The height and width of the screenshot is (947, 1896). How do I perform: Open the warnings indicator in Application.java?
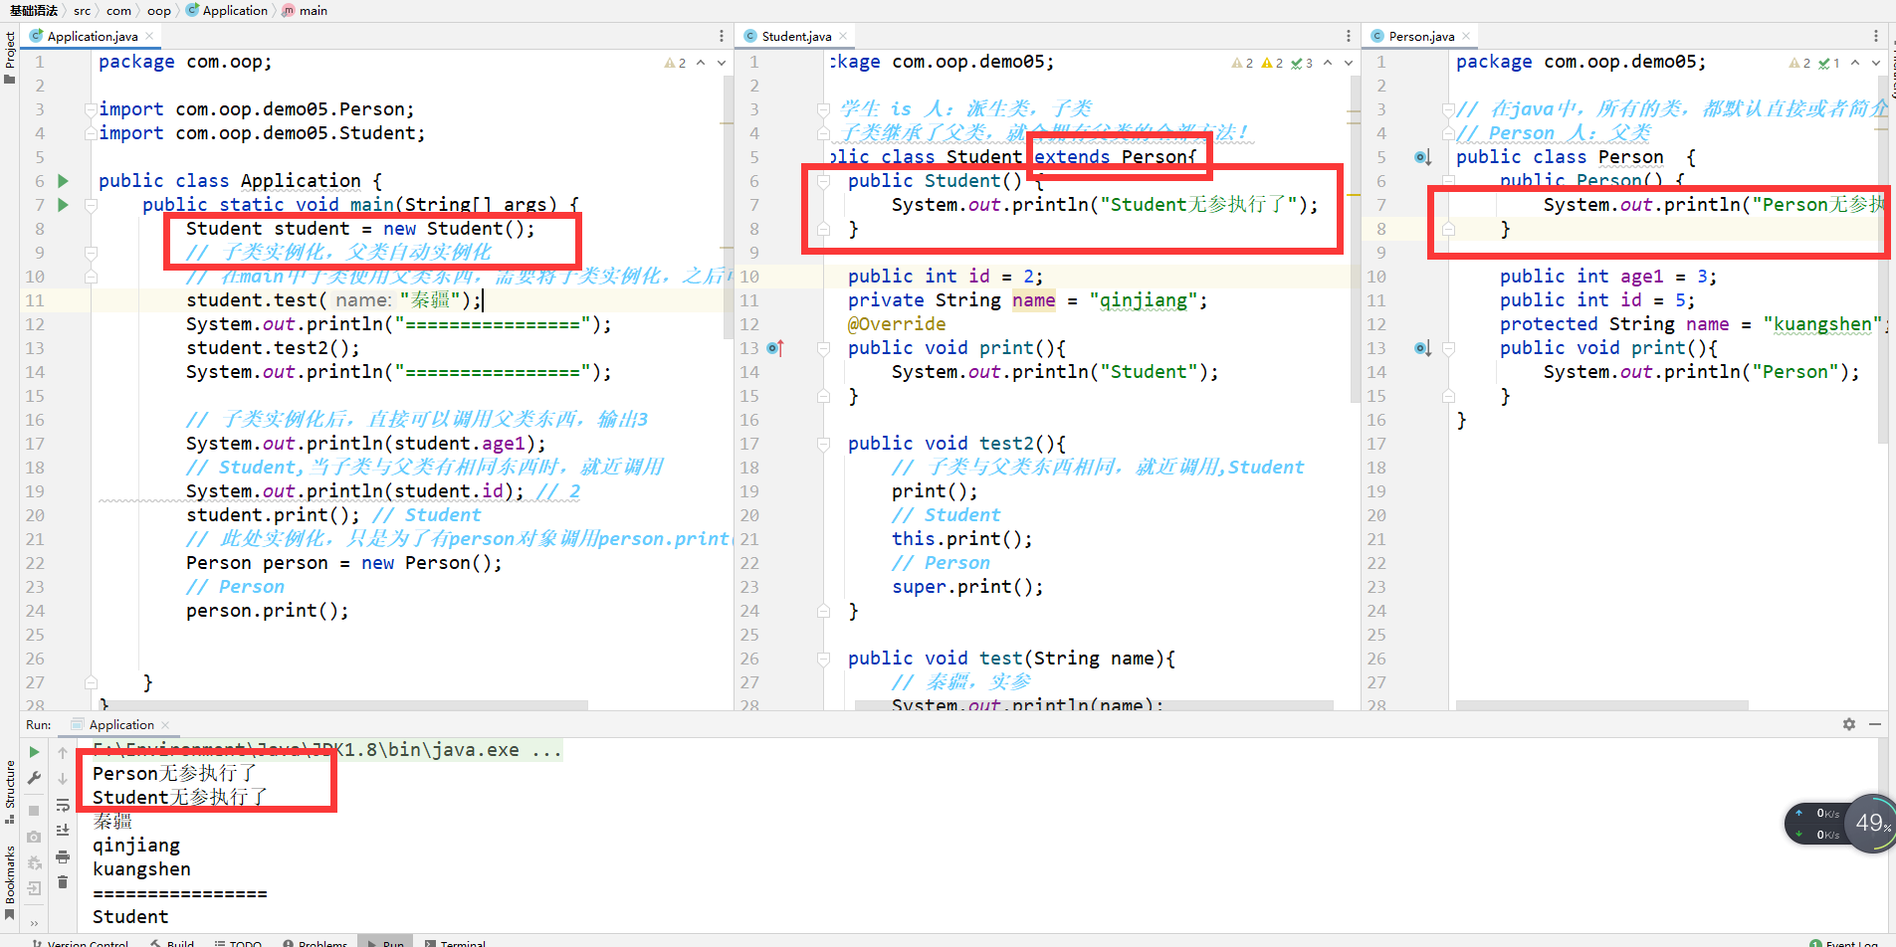coord(676,63)
